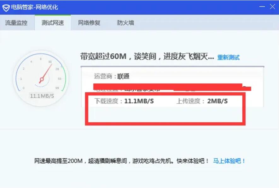Click the 电脑管家-网络优化 window title

[x=34, y=7]
